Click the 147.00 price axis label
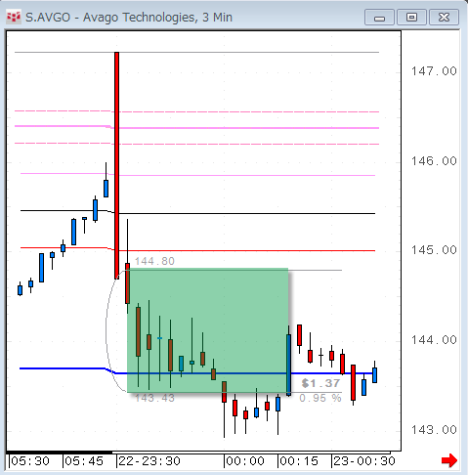The height and width of the screenshot is (475, 468). (434, 71)
